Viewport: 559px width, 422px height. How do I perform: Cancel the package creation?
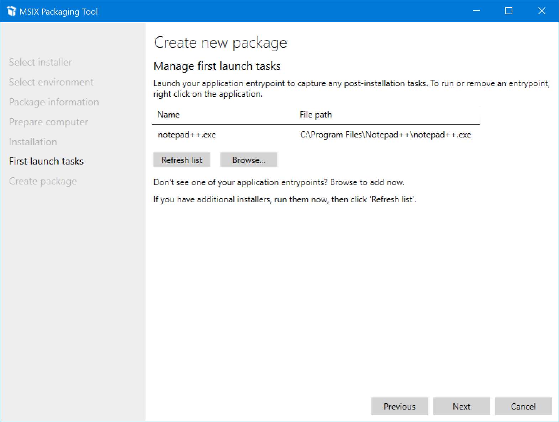click(x=523, y=406)
